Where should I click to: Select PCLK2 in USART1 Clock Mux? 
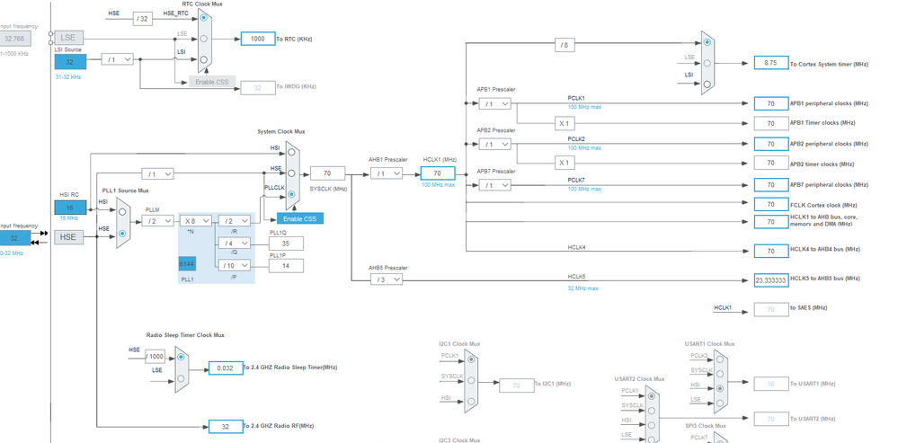tap(719, 359)
